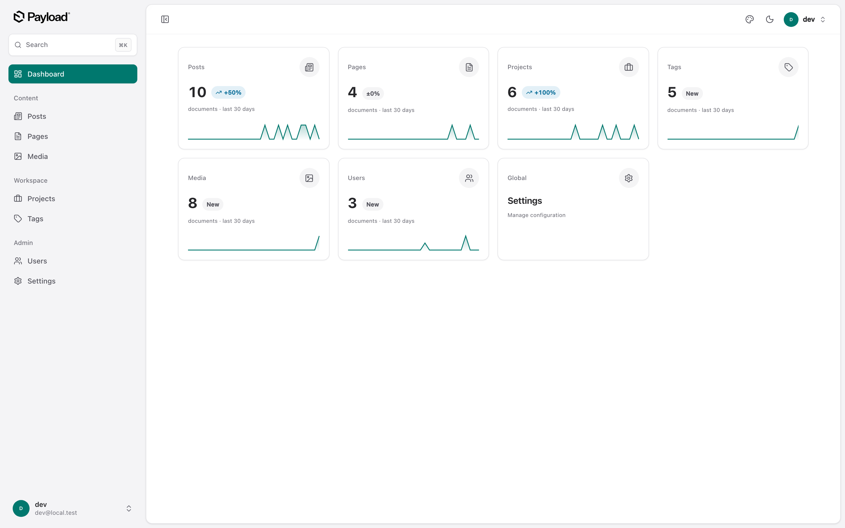
Task: Click the Dashboard grid icon in the sidebar
Action: coord(18,74)
